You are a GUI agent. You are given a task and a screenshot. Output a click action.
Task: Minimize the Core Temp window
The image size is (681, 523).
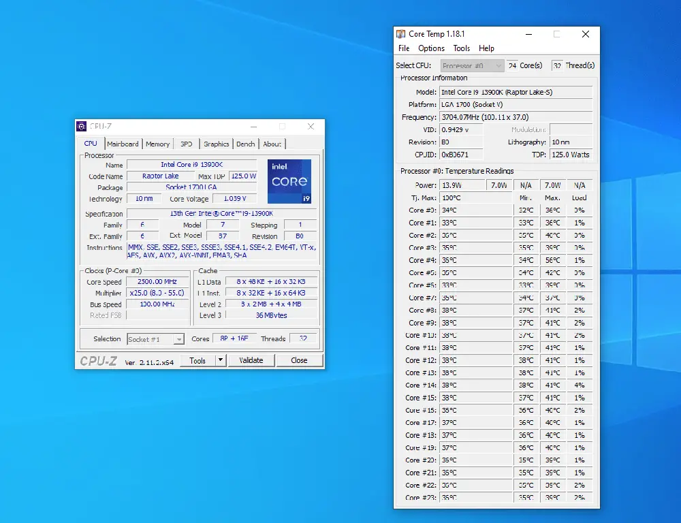(528, 34)
